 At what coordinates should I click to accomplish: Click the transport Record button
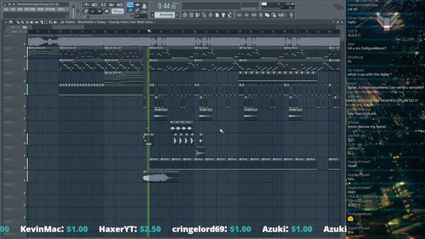click(107, 11)
